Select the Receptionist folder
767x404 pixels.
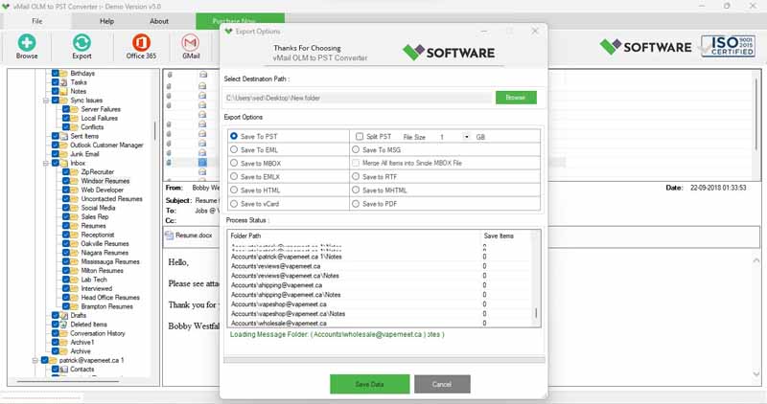98,235
